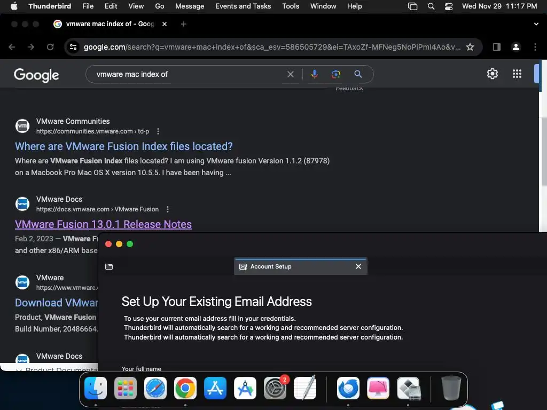
Task: Open CleanMyMac from the Dock
Action: pyautogui.click(x=378, y=388)
